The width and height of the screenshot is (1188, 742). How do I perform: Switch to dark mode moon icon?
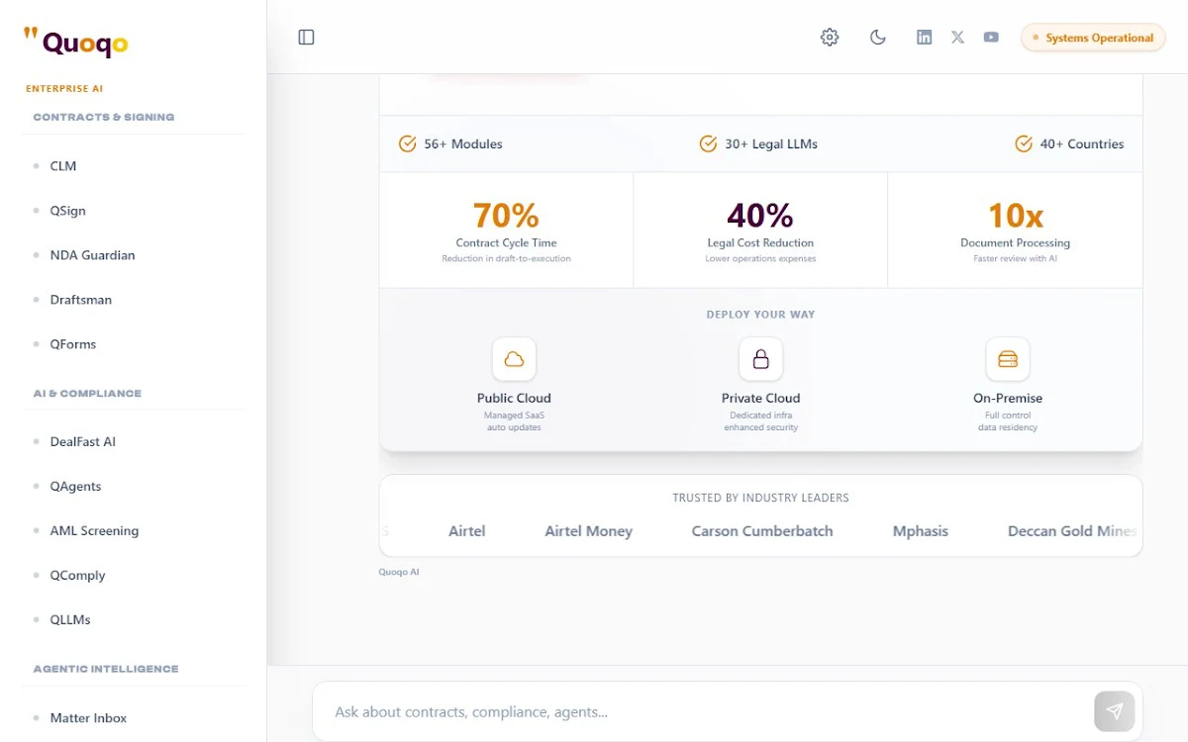[877, 38]
